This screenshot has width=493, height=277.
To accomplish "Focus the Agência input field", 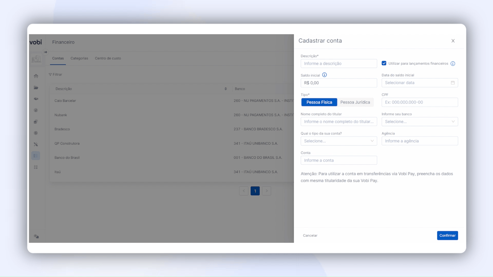I will click(420, 141).
